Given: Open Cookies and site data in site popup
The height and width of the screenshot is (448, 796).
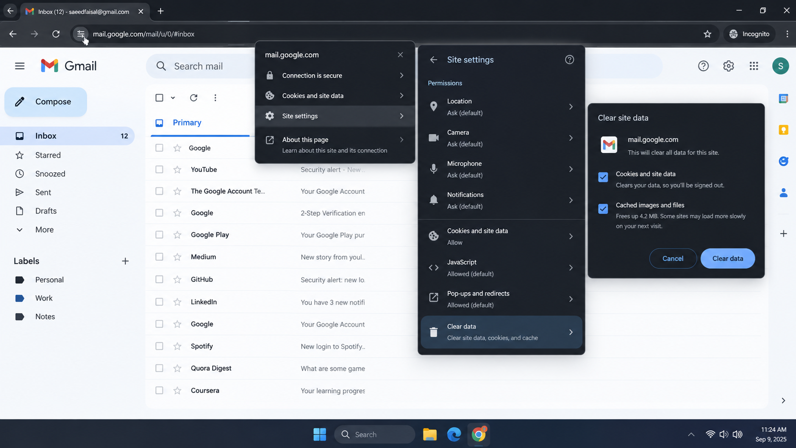Looking at the screenshot, I should pos(335,96).
